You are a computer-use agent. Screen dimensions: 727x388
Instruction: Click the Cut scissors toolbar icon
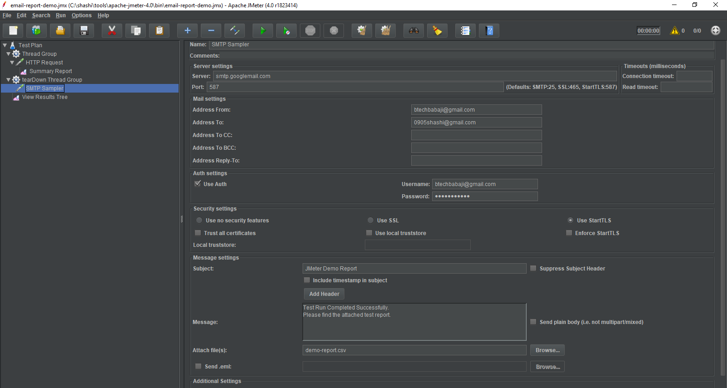[112, 31]
